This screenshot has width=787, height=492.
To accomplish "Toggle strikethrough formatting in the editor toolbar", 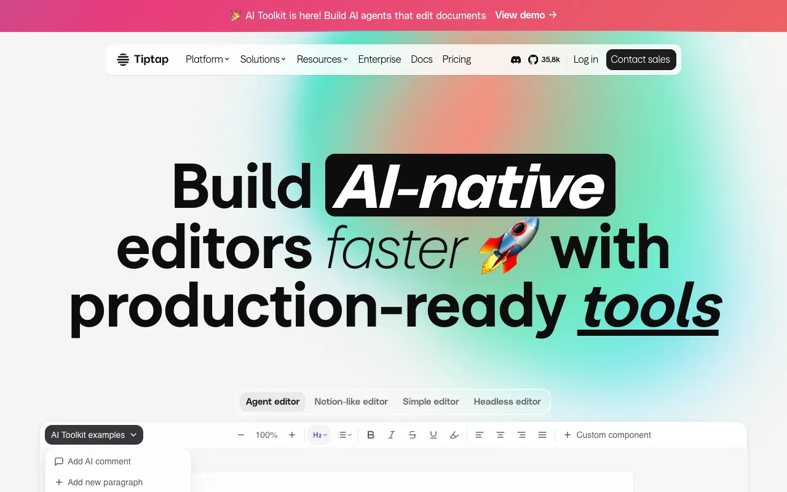I will 413,435.
